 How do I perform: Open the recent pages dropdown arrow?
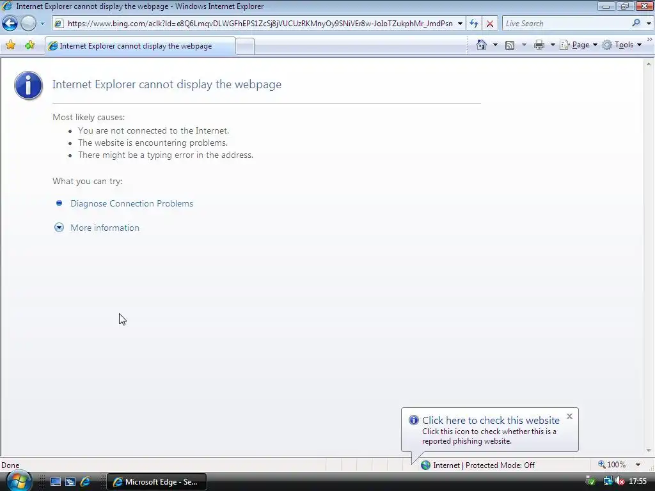tap(42, 24)
